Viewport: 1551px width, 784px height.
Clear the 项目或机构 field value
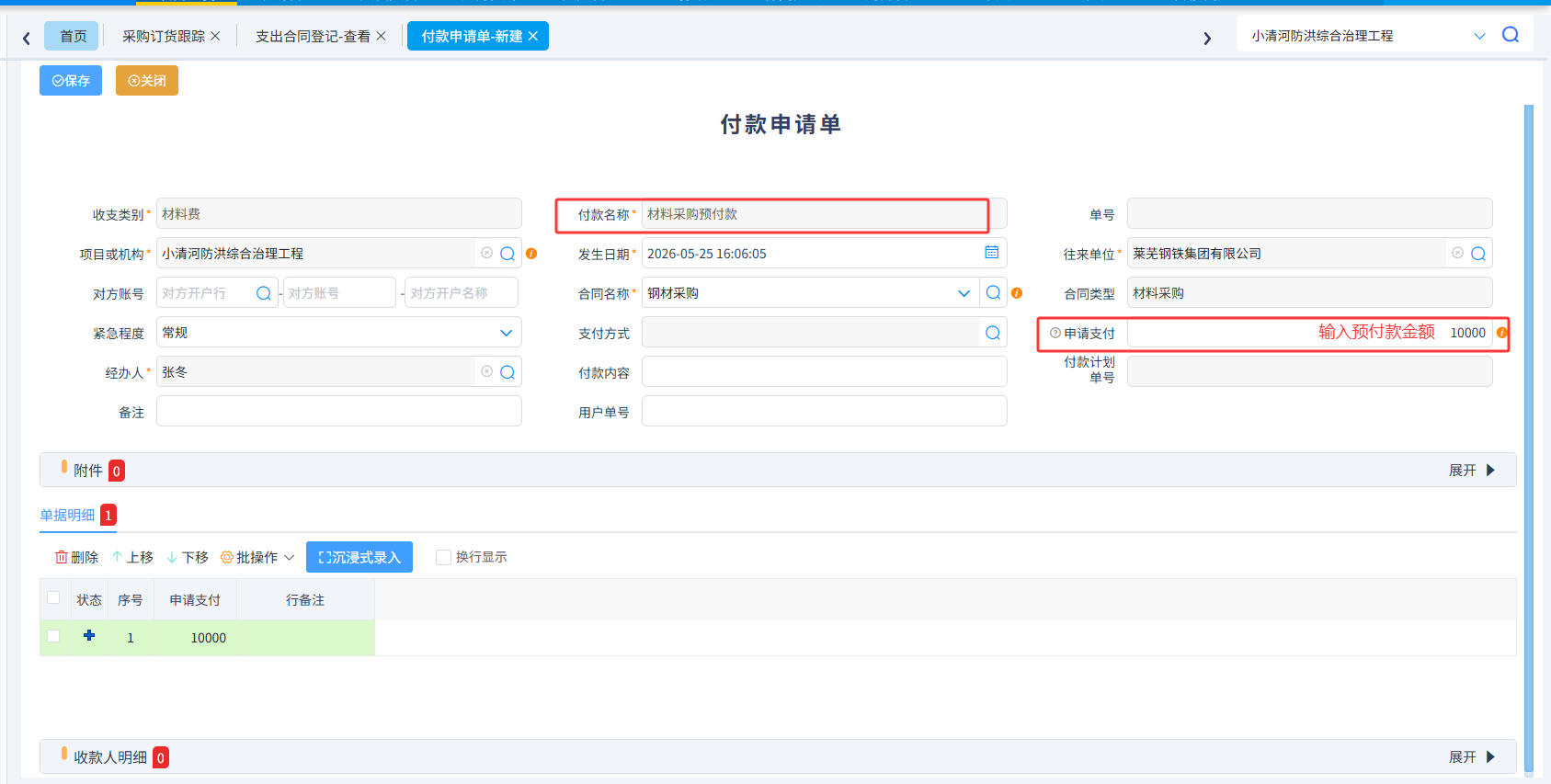click(x=487, y=253)
